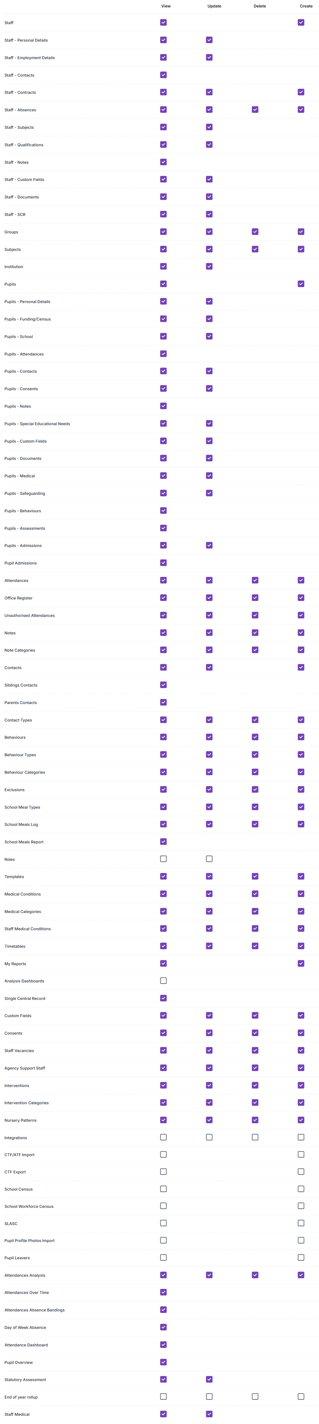
Task: Uncheck Update for Statutory Assessment
Action: 209,1379
